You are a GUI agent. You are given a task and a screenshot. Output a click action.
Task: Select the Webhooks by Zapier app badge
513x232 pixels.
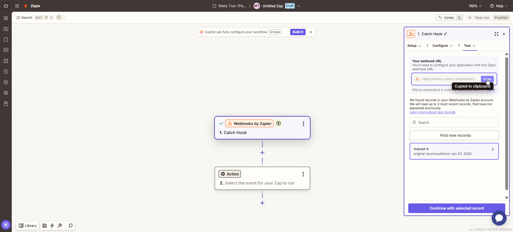click(250, 123)
